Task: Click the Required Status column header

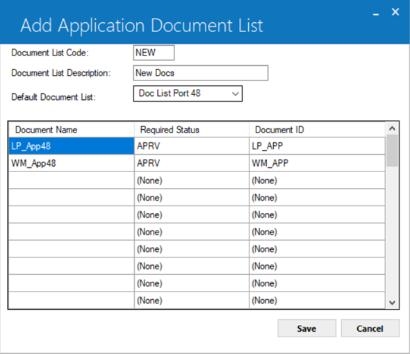Action: coord(192,130)
